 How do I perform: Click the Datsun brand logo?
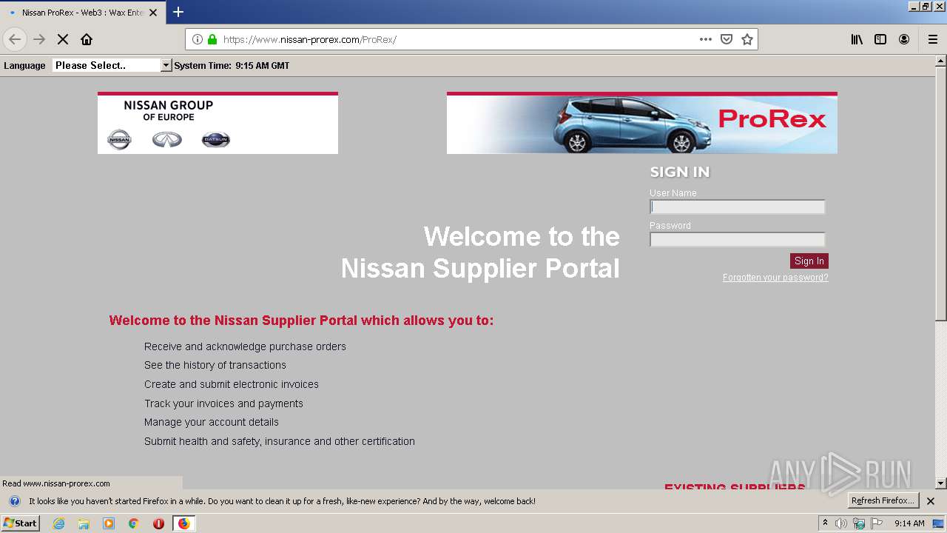point(216,139)
